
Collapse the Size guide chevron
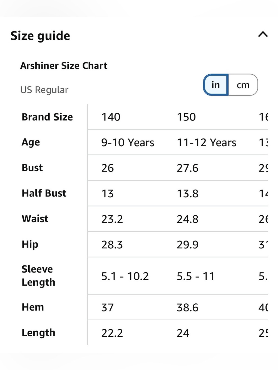click(263, 34)
